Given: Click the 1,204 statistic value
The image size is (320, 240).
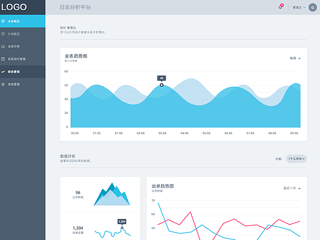Looking at the screenshot, I should (x=78, y=228).
